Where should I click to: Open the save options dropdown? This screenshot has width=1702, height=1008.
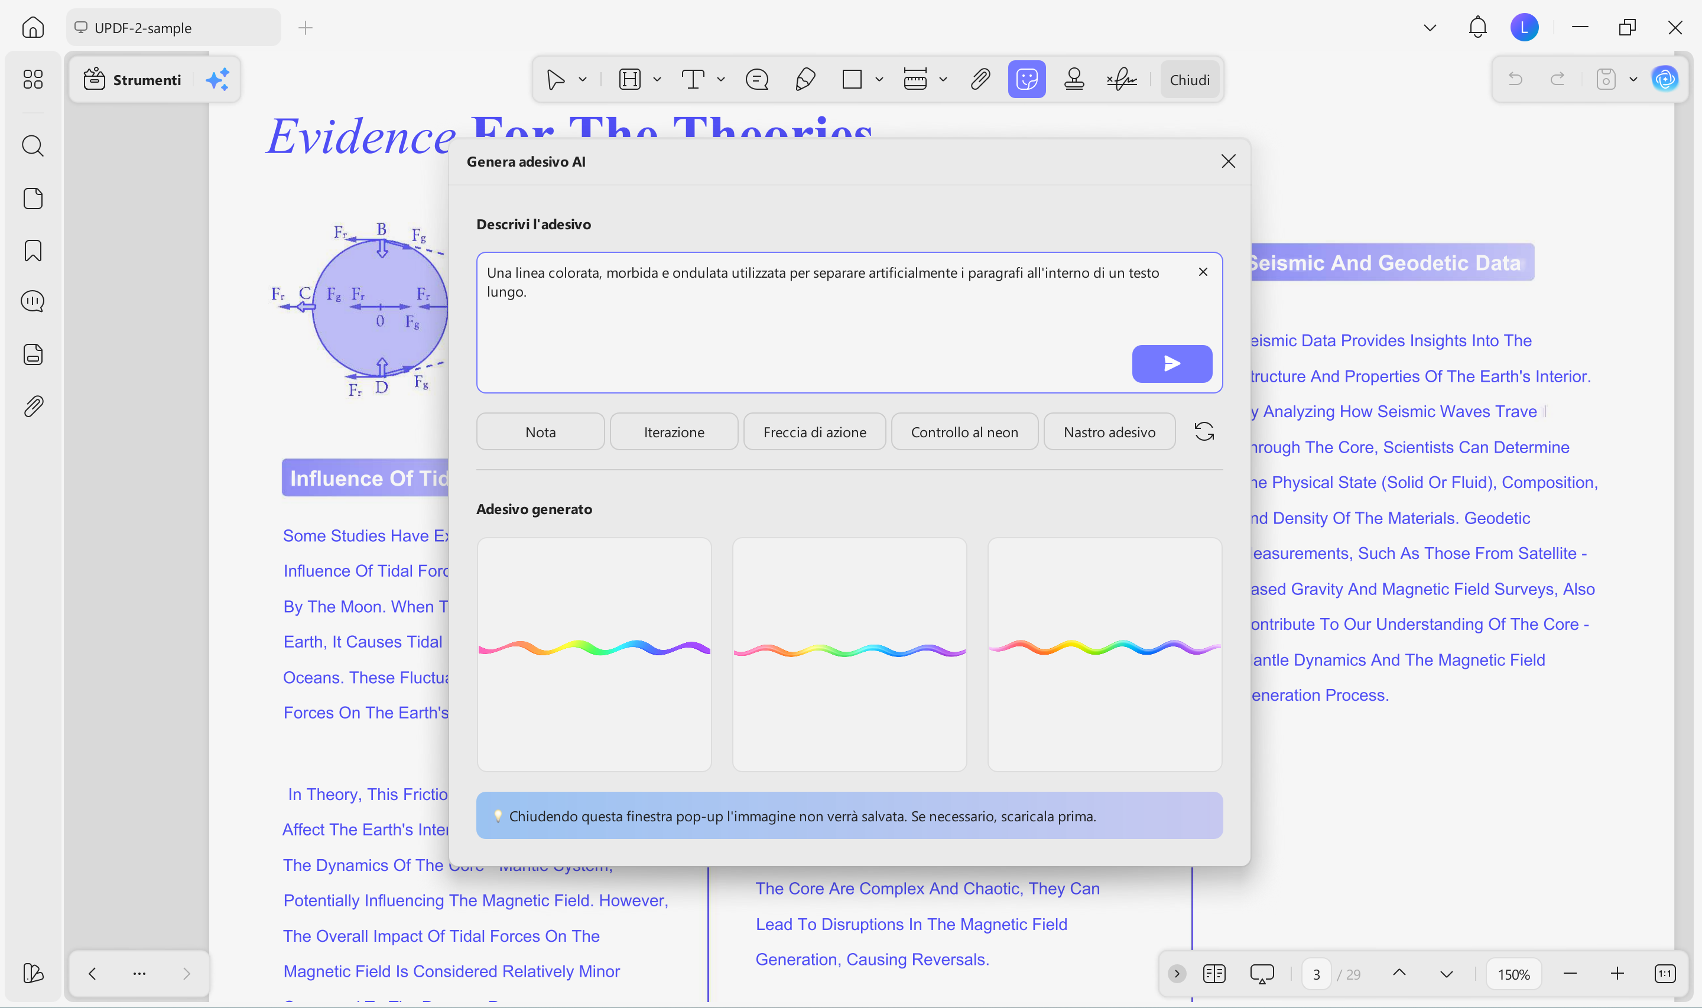(1633, 80)
